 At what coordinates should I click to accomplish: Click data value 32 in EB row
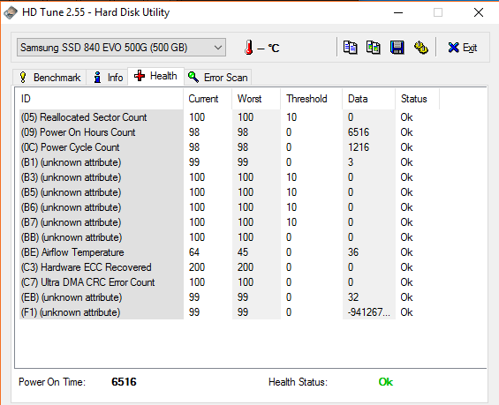(353, 297)
